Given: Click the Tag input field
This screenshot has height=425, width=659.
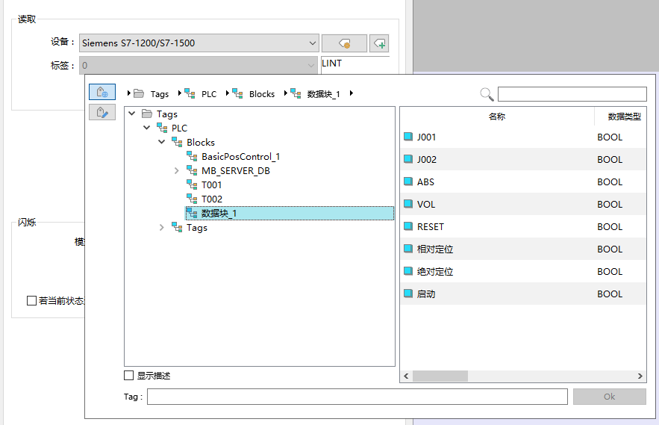Looking at the screenshot, I should 357,397.
